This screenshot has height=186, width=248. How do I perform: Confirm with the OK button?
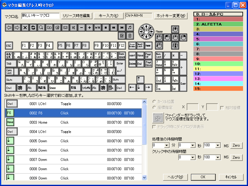point(203,177)
